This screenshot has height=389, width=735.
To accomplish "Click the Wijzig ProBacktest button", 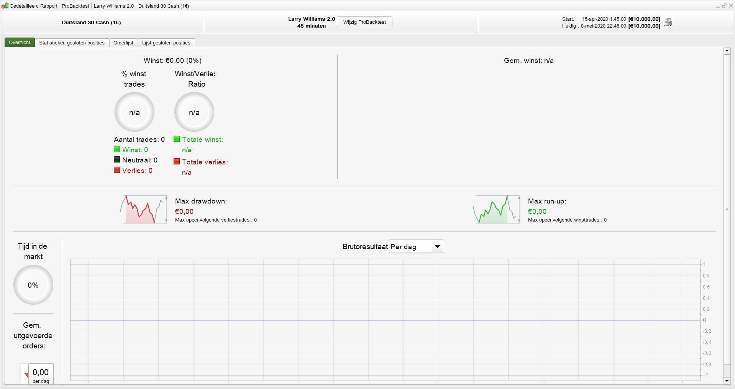I will [364, 22].
